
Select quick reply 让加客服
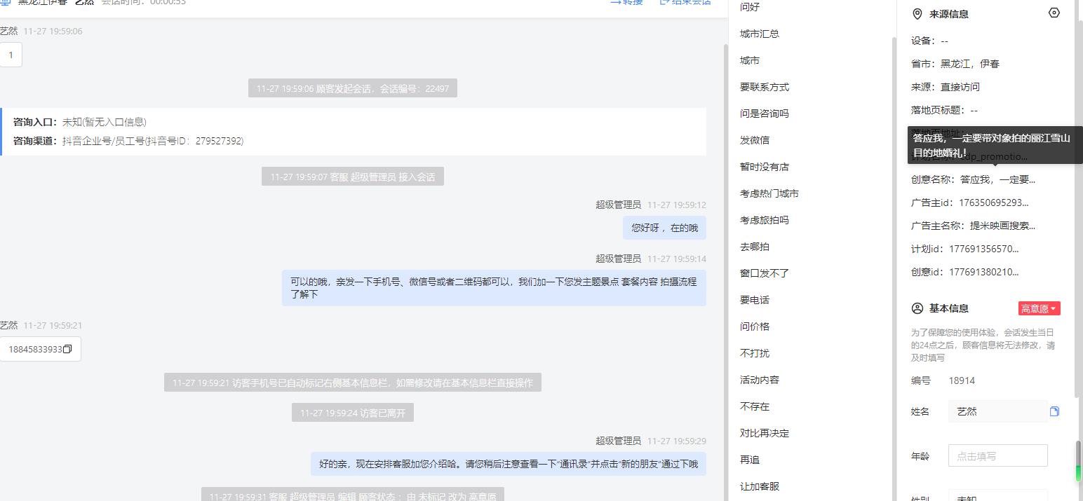pyautogui.click(x=760, y=486)
